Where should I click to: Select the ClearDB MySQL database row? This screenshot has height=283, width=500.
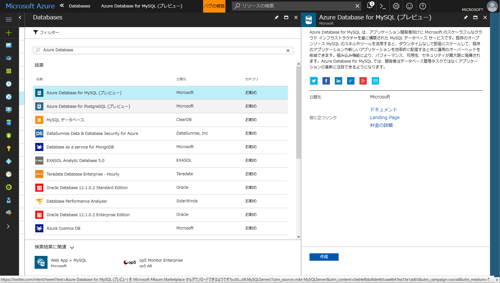pyautogui.click(x=160, y=120)
